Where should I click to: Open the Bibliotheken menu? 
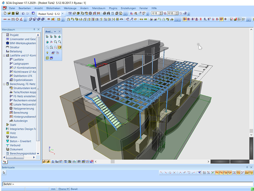[x=53, y=8]
